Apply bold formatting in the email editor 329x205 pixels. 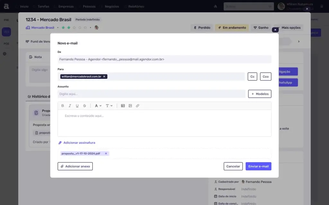coord(63,106)
